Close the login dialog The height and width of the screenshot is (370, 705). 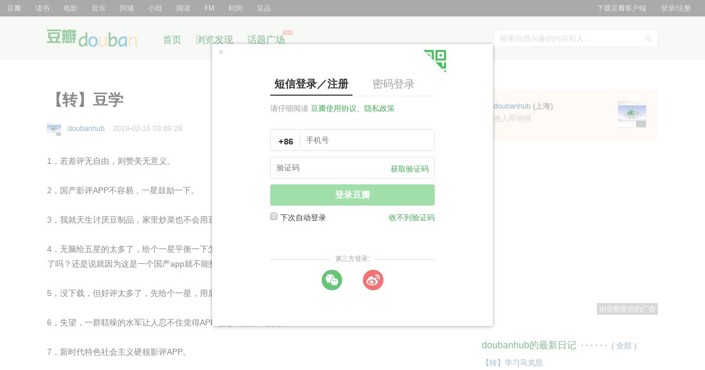pos(221,52)
